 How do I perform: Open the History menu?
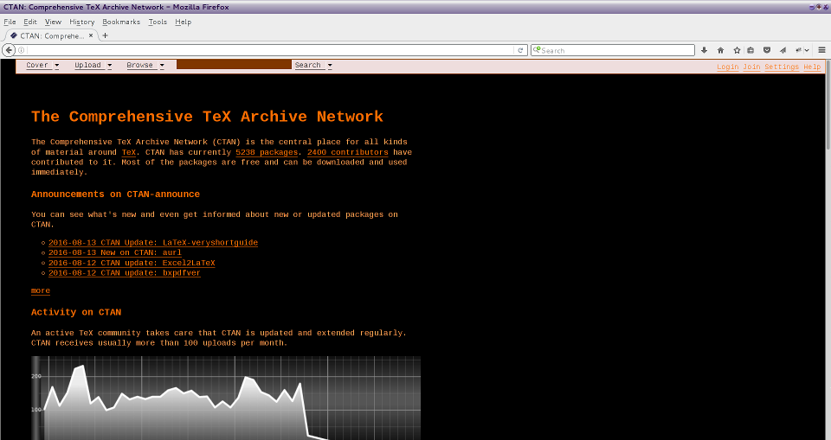point(82,22)
